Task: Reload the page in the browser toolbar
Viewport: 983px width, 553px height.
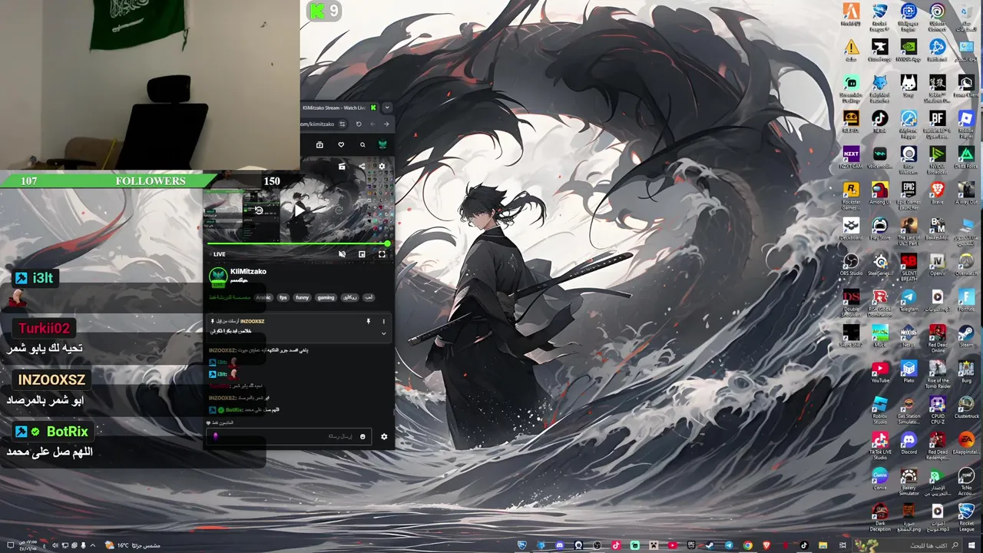Action: (x=358, y=124)
